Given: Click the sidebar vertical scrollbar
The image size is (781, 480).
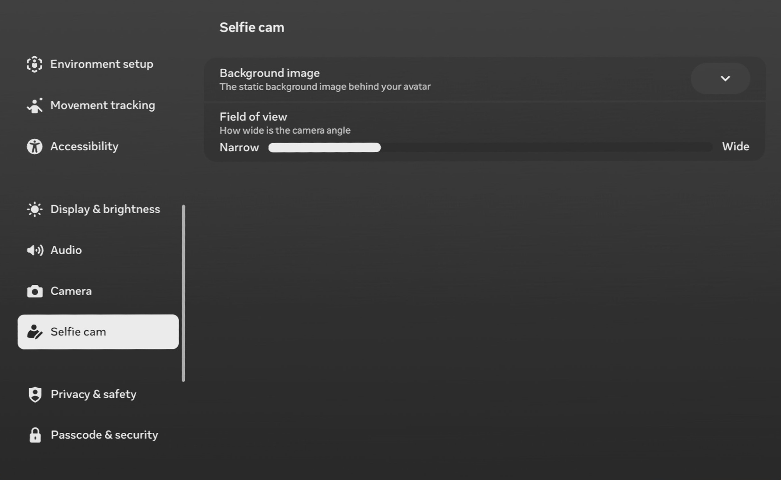Looking at the screenshot, I should tap(184, 293).
